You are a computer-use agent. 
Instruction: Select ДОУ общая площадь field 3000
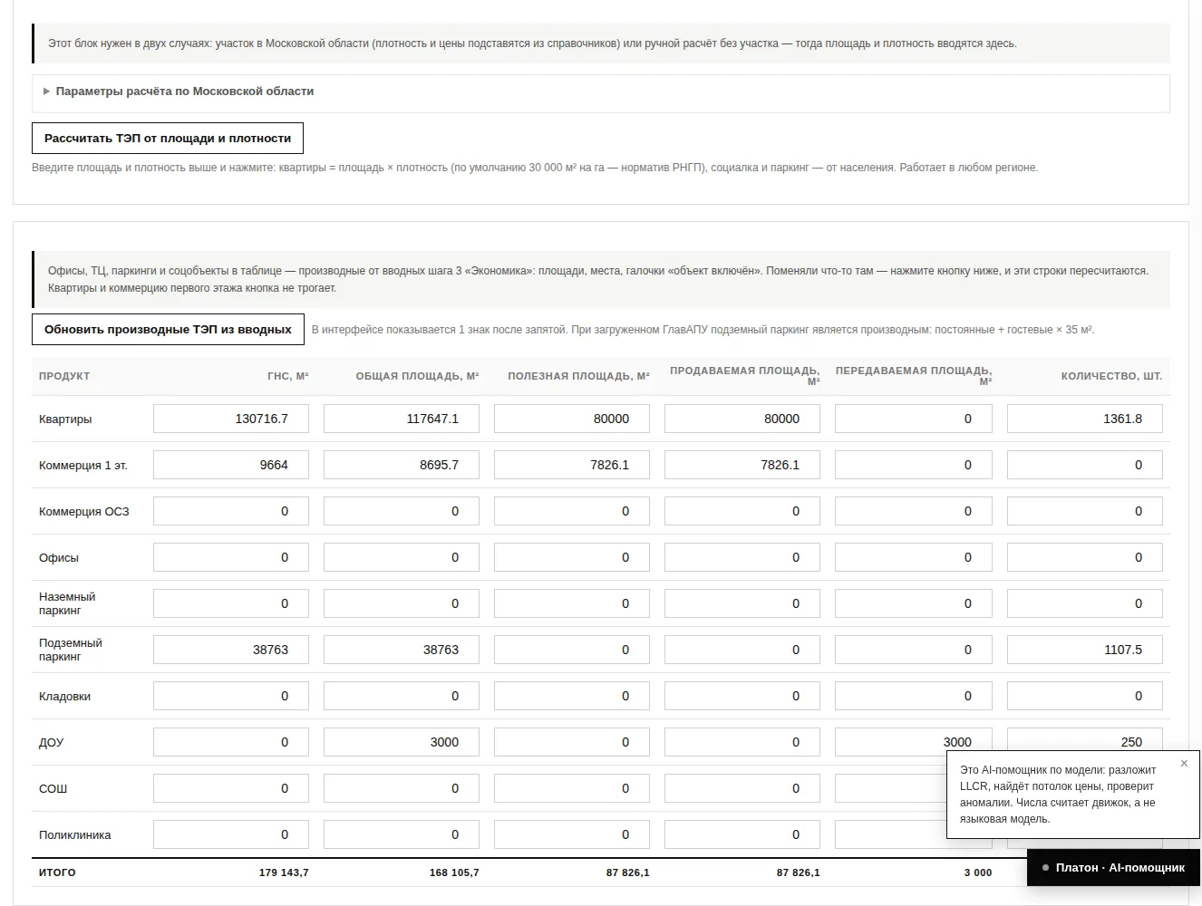(x=402, y=742)
